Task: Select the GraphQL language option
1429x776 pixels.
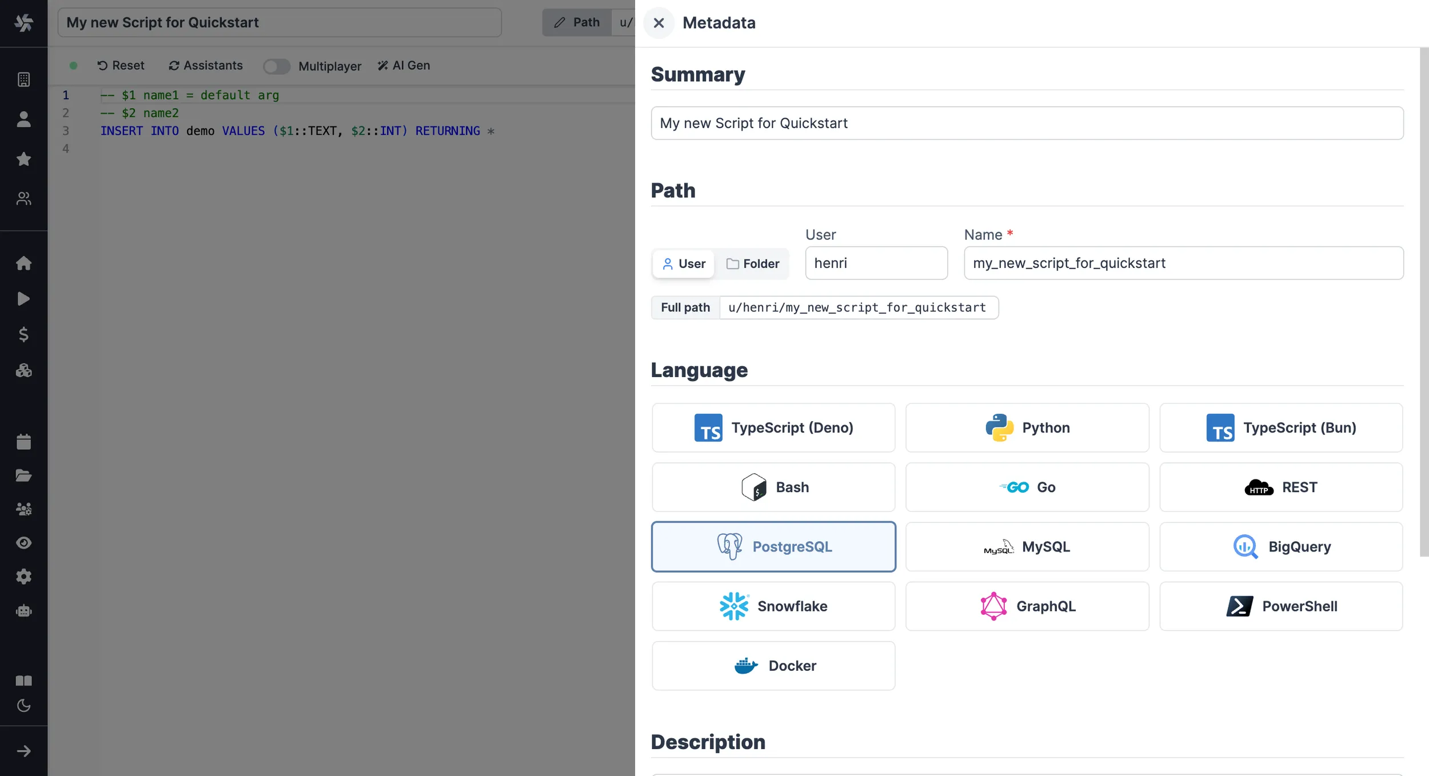Action: (x=1028, y=606)
